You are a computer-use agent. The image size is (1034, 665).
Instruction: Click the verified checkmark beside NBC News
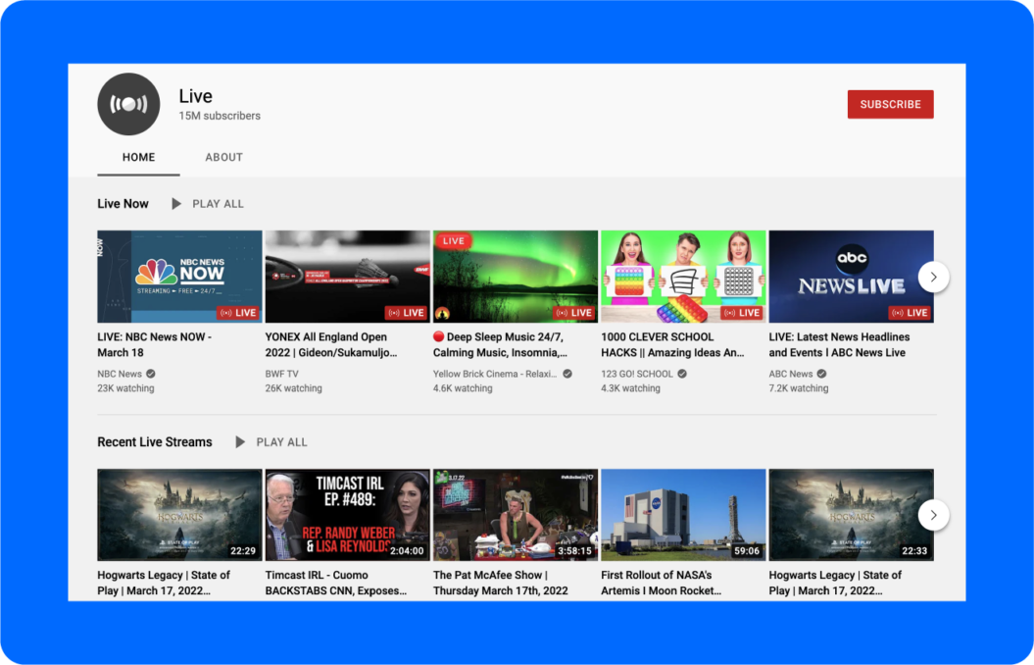150,373
